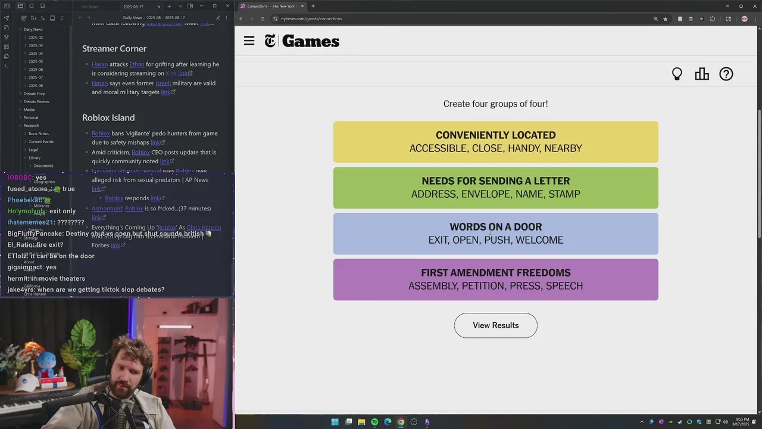Click the NYT Games logo
This screenshot has width=762, height=429.
click(x=302, y=41)
